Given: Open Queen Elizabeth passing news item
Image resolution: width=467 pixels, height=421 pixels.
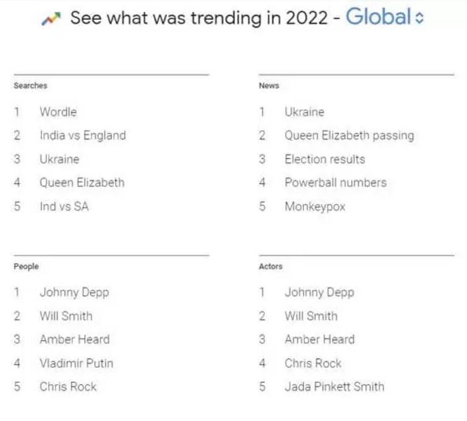Looking at the screenshot, I should click(349, 135).
